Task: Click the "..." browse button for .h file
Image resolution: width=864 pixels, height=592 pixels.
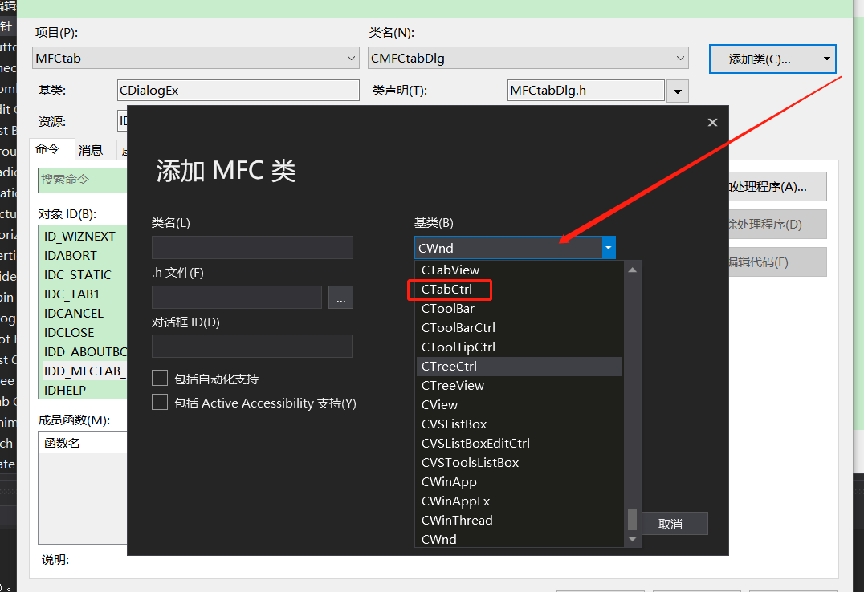Action: (x=340, y=297)
